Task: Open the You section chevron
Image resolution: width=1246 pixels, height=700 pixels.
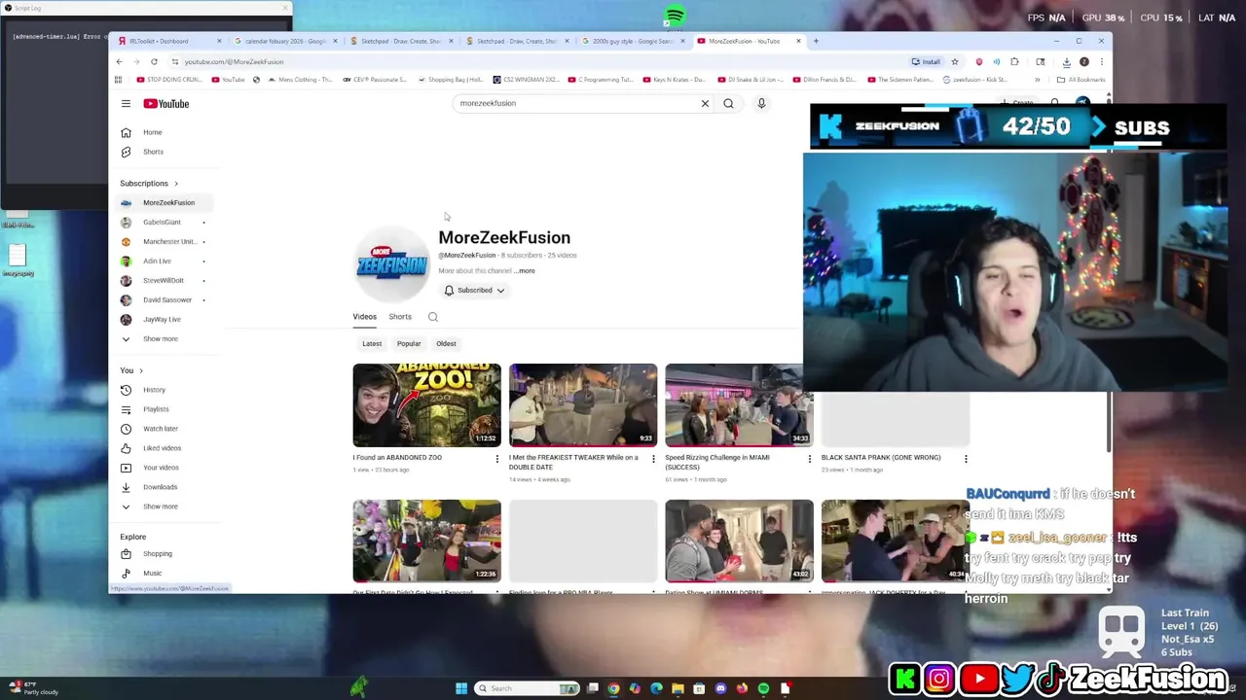Action: click(141, 370)
